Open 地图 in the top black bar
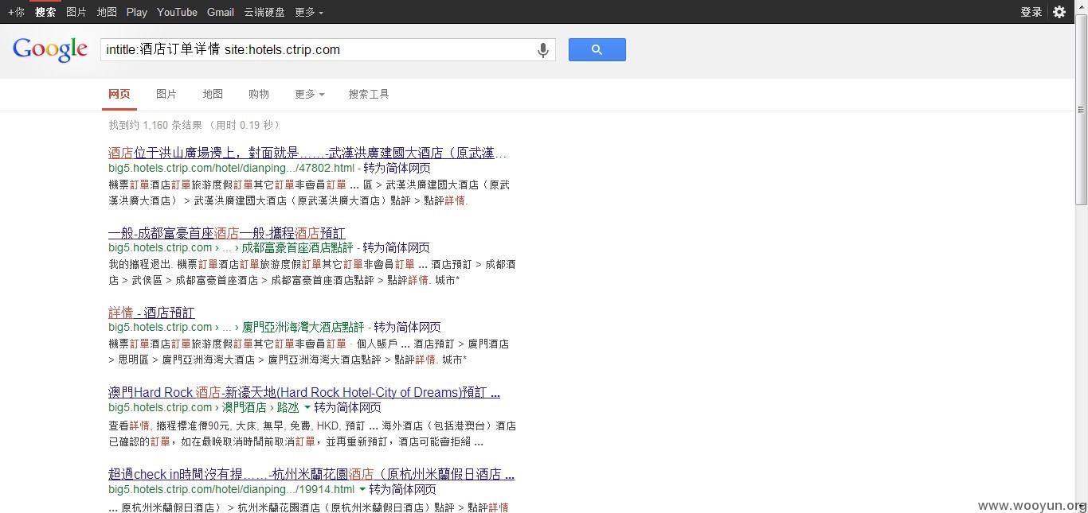The width and height of the screenshot is (1088, 513). (107, 12)
